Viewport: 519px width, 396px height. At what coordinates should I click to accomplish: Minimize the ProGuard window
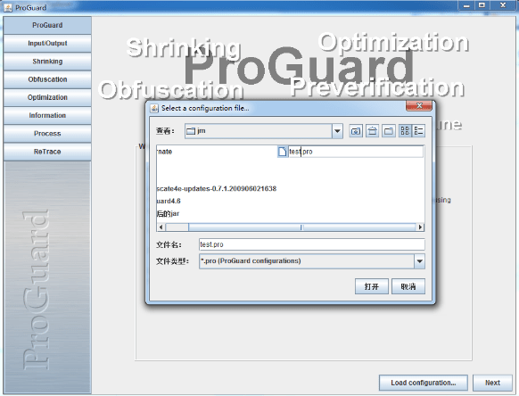tap(466, 5)
